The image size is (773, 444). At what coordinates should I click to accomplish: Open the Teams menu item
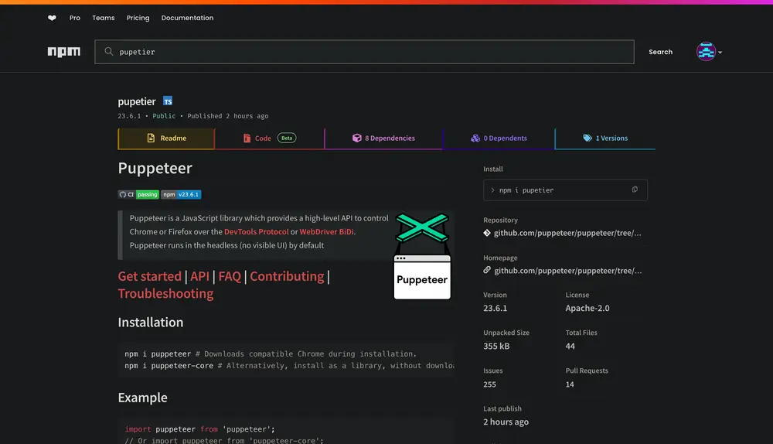click(104, 18)
